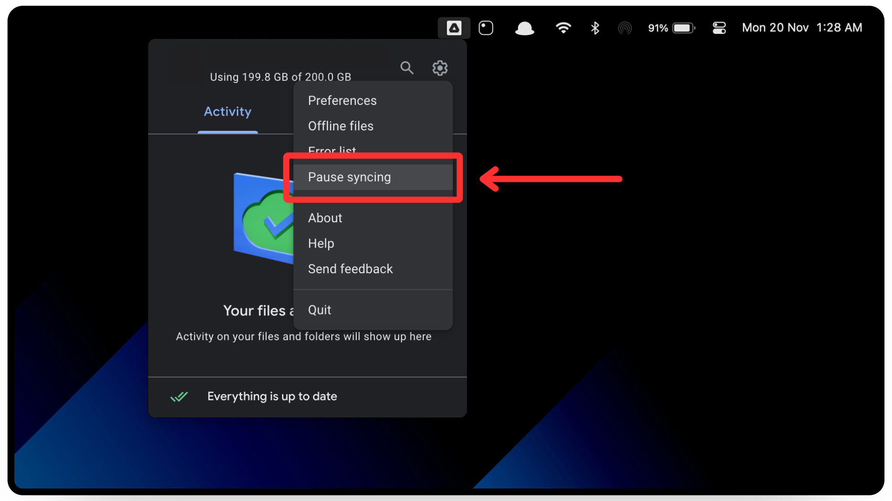Open the About menu item
Screen dimensions: 892x501
[x=325, y=218]
